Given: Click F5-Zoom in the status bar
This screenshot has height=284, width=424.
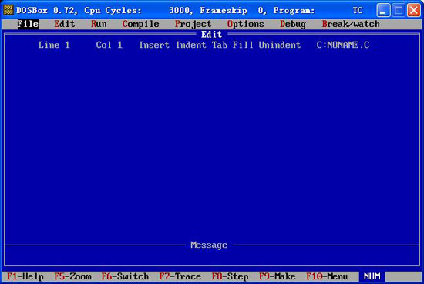Looking at the screenshot, I should [x=72, y=276].
